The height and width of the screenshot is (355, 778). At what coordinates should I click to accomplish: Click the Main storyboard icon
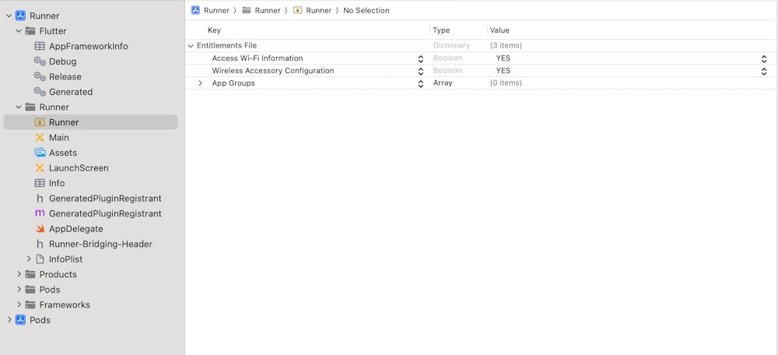click(x=40, y=138)
